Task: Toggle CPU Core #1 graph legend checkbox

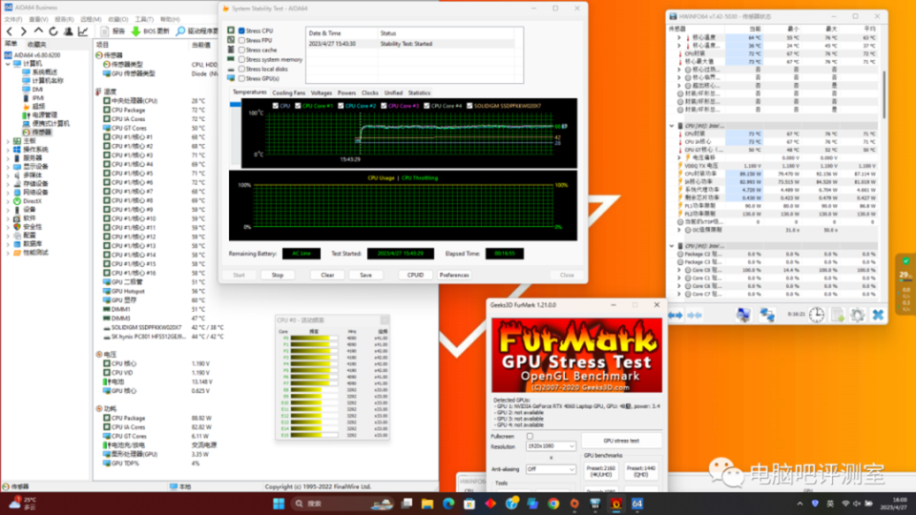Action: (298, 106)
